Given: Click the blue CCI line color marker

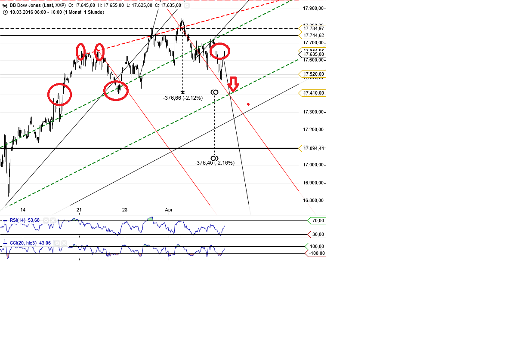Looking at the screenshot, I should click(5, 243).
